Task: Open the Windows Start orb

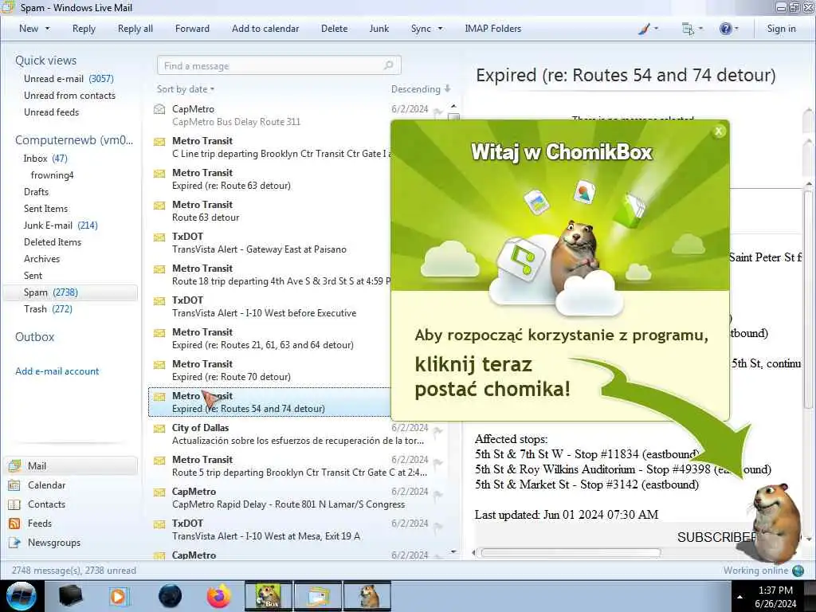Action: click(x=22, y=596)
